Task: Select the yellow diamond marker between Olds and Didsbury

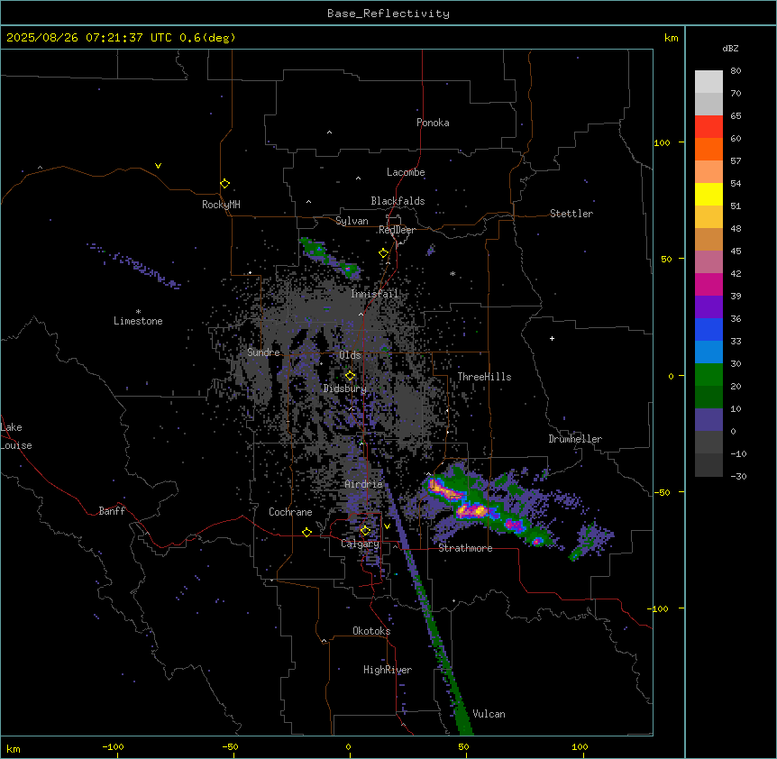Action: point(350,376)
